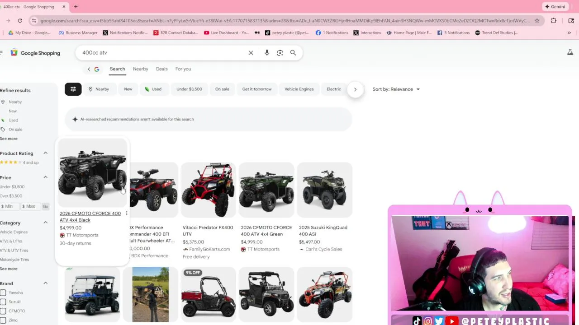The image size is (579, 325).
Task: Open the site info icon in the address bar
Action: [x=33, y=20]
